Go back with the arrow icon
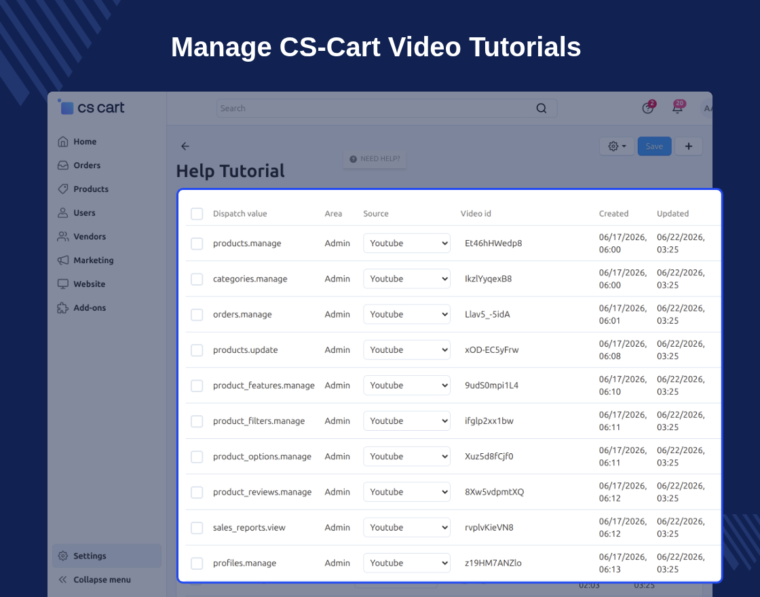760x597 pixels. [185, 146]
